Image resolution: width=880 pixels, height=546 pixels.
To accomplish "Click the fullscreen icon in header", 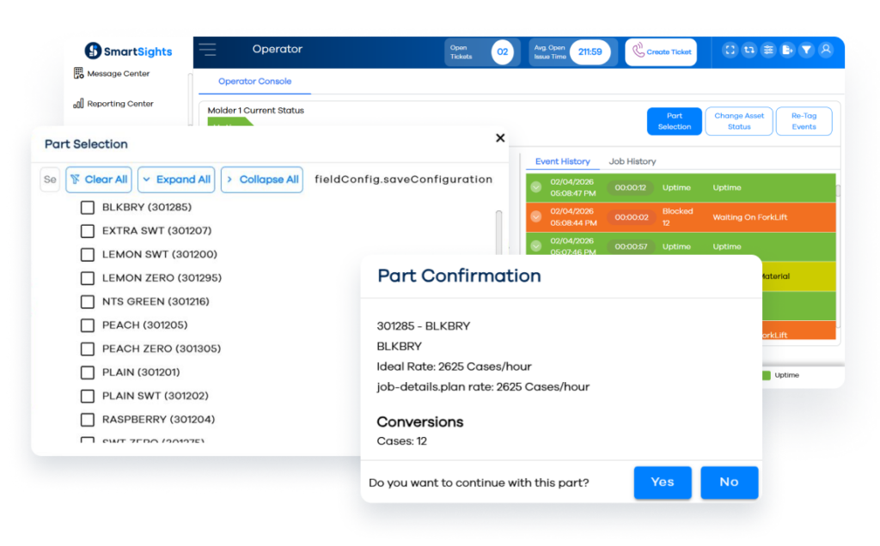I will [x=730, y=51].
